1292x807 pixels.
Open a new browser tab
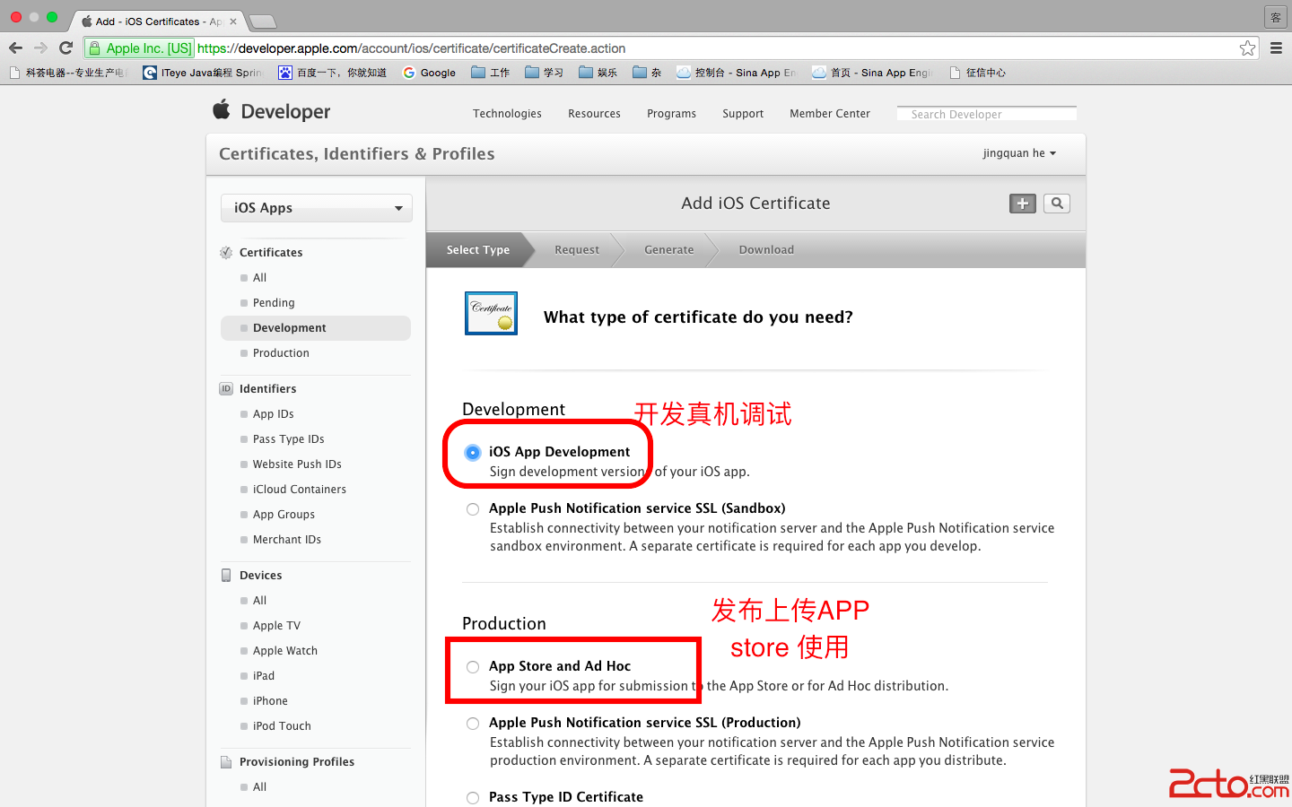262,22
